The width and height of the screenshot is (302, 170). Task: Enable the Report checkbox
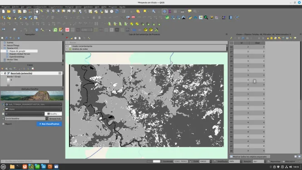tap(3, 124)
